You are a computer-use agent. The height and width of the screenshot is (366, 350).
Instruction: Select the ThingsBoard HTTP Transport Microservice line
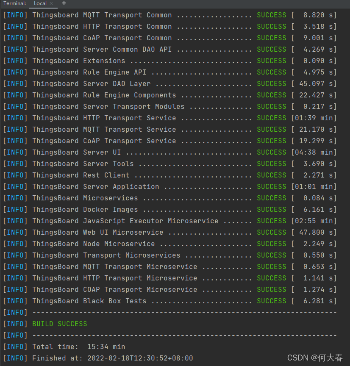point(170,278)
